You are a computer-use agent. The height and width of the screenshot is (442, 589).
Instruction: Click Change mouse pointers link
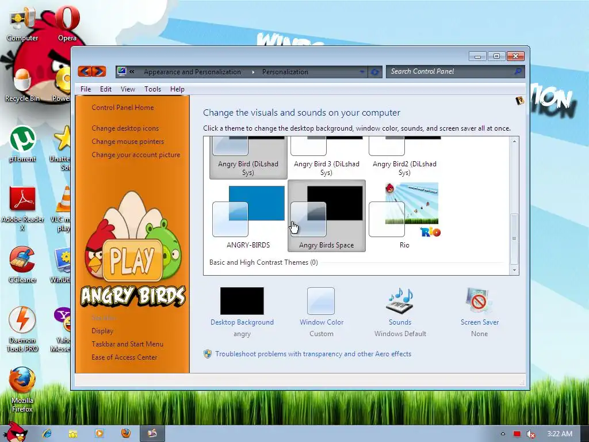[128, 142]
